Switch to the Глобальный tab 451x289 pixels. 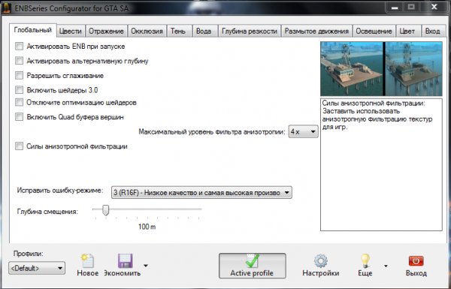tap(33, 30)
